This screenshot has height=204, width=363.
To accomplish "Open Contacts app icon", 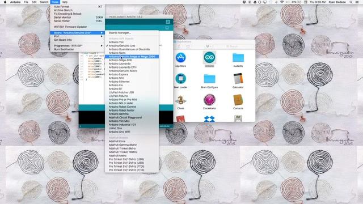I will [x=238, y=100].
